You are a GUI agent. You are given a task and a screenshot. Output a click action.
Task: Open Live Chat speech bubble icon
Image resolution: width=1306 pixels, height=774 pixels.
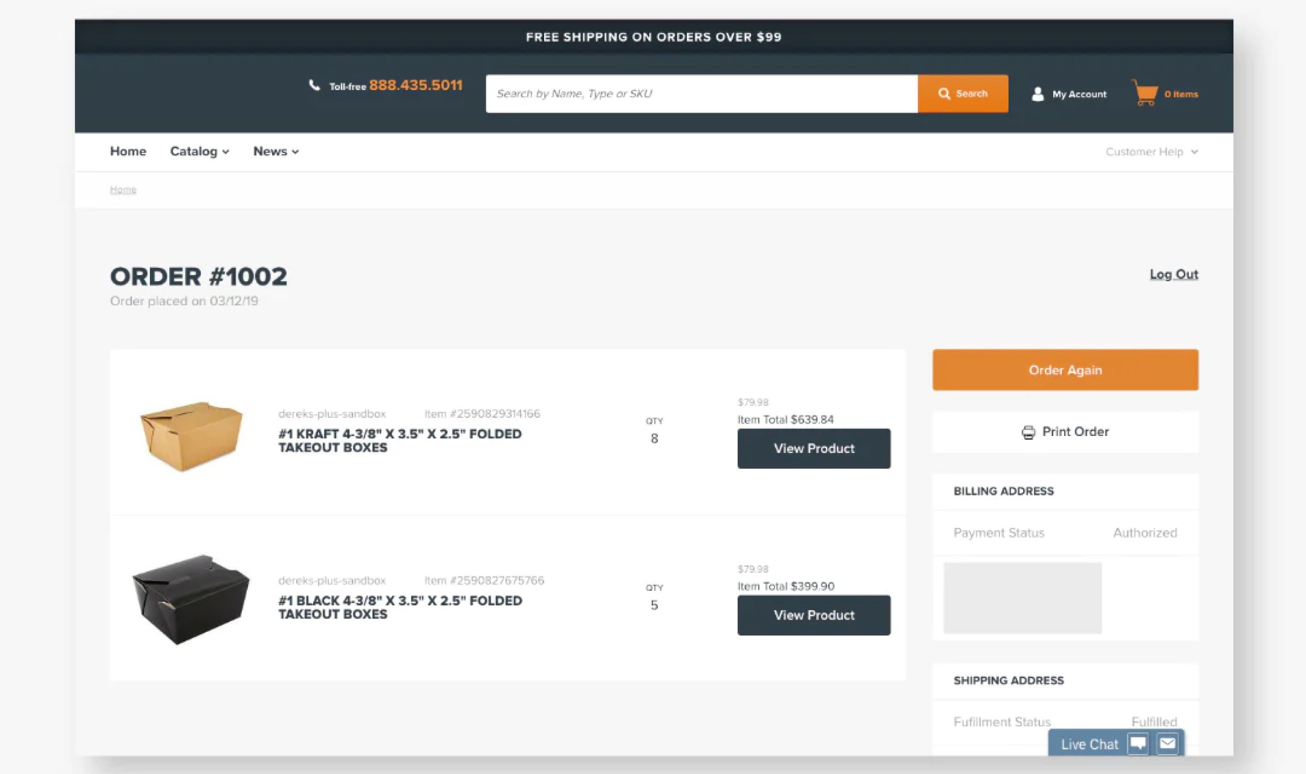click(1138, 743)
